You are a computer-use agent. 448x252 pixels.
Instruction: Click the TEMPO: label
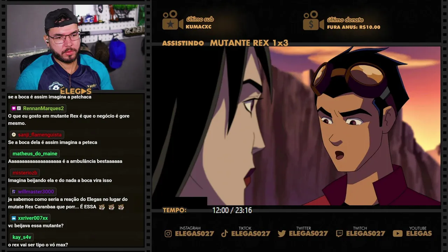pyautogui.click(x=174, y=210)
